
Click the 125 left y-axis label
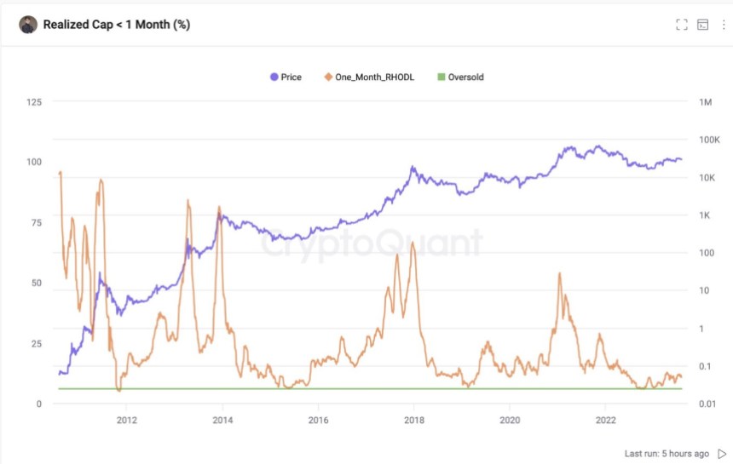(x=34, y=102)
